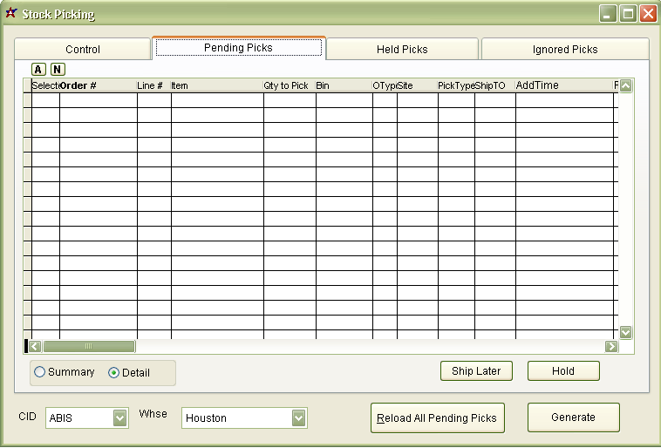
Task: Click the horizontal scroll right arrow
Action: click(611, 346)
